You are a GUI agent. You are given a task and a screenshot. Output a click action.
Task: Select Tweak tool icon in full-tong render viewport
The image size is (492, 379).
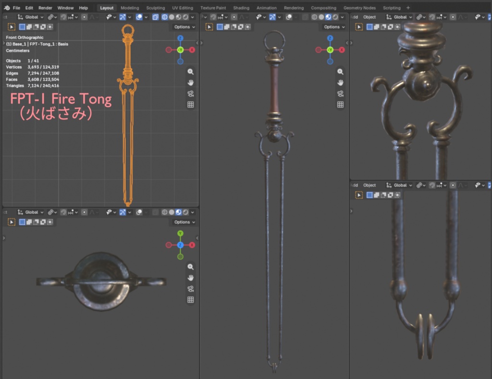click(209, 27)
